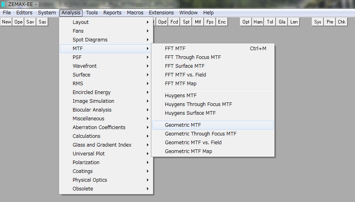The image size is (355, 202).
Task: Expand the Physical Optics submenu
Action: pos(106,180)
